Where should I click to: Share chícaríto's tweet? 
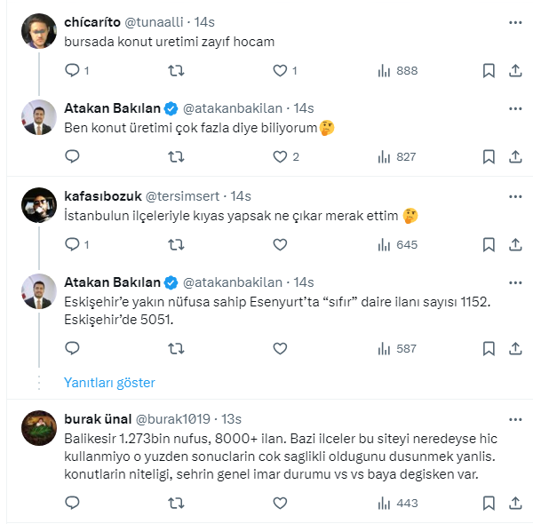tap(515, 70)
